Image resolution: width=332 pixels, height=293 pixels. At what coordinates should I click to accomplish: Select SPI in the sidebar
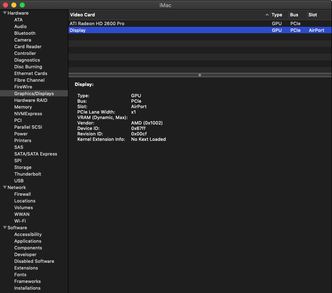click(x=18, y=161)
